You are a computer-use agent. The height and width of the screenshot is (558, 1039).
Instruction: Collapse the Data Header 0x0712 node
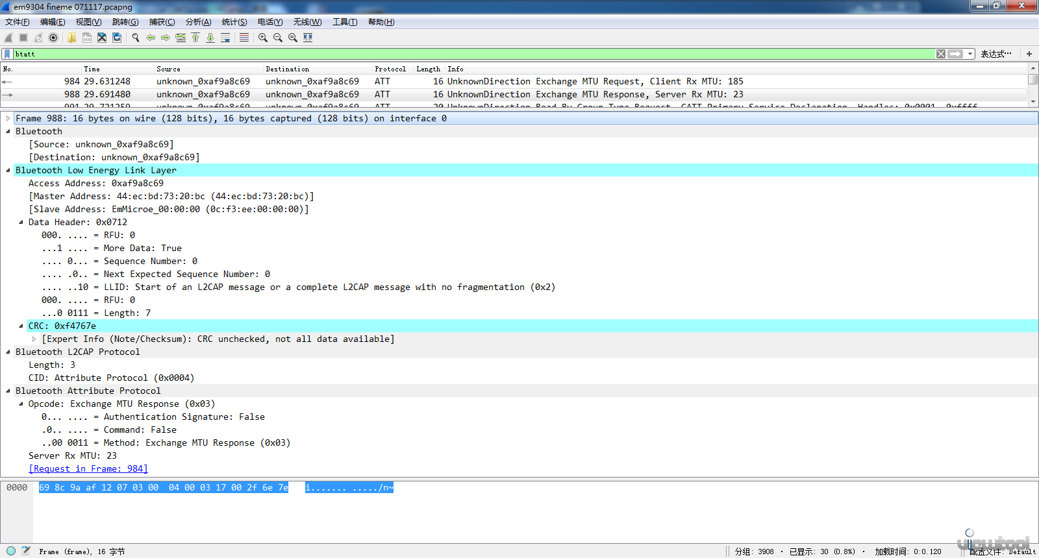21,223
